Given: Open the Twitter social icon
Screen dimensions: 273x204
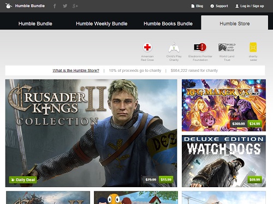Looking at the screenshot, I should tap(65, 6).
